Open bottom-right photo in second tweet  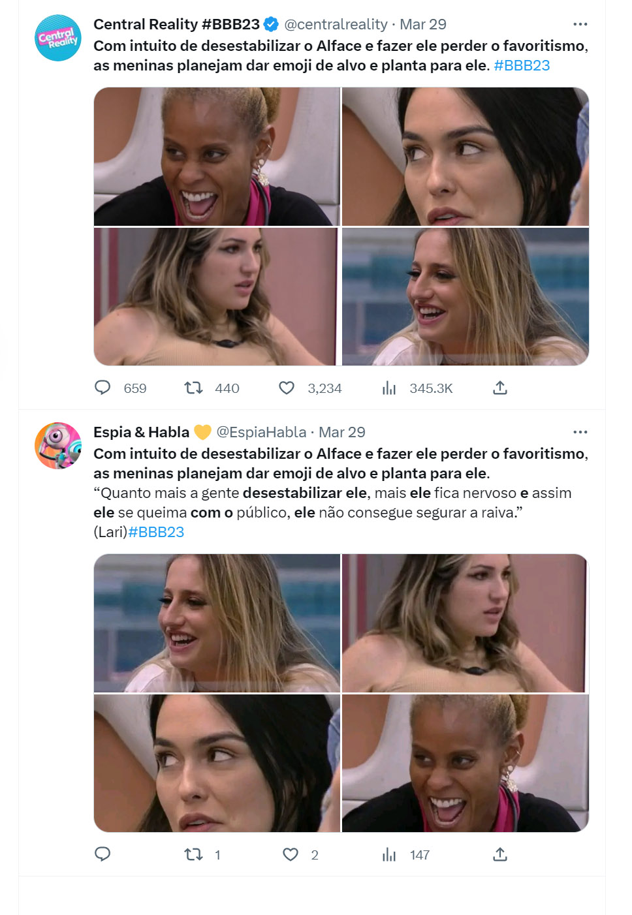466,763
